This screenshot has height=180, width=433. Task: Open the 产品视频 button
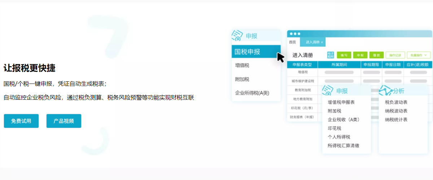pyautogui.click(x=64, y=121)
